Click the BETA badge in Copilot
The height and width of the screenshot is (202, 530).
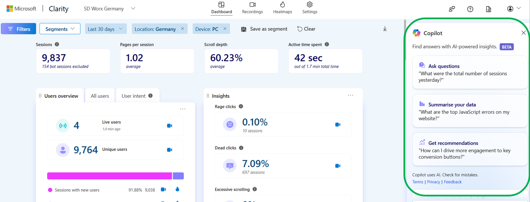click(507, 47)
